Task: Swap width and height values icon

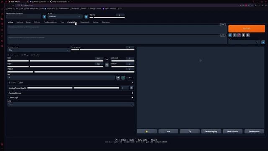Action: [x=107, y=65]
